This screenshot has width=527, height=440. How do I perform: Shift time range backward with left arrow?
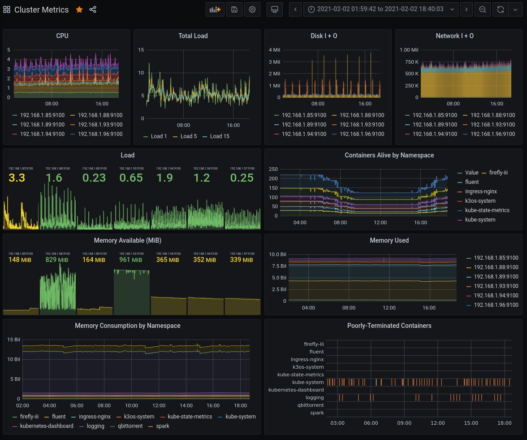pyautogui.click(x=295, y=9)
